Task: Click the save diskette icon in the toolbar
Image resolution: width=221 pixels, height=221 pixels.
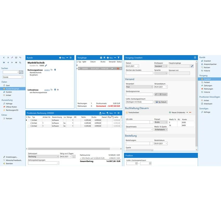Action: (x=16, y=57)
